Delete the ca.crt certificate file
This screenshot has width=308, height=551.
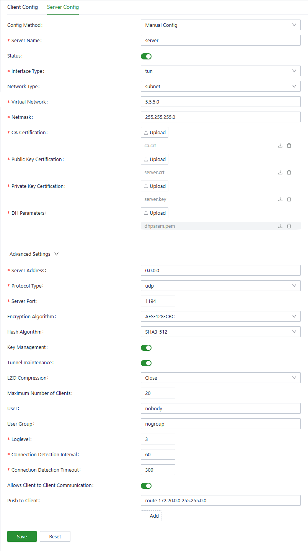[x=289, y=146]
